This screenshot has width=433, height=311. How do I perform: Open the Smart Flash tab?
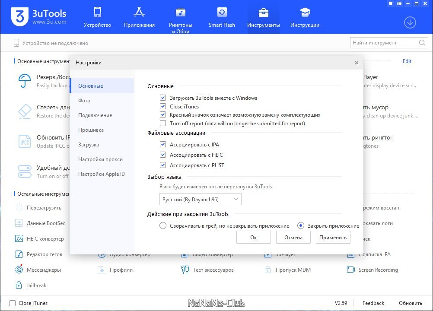point(222,17)
